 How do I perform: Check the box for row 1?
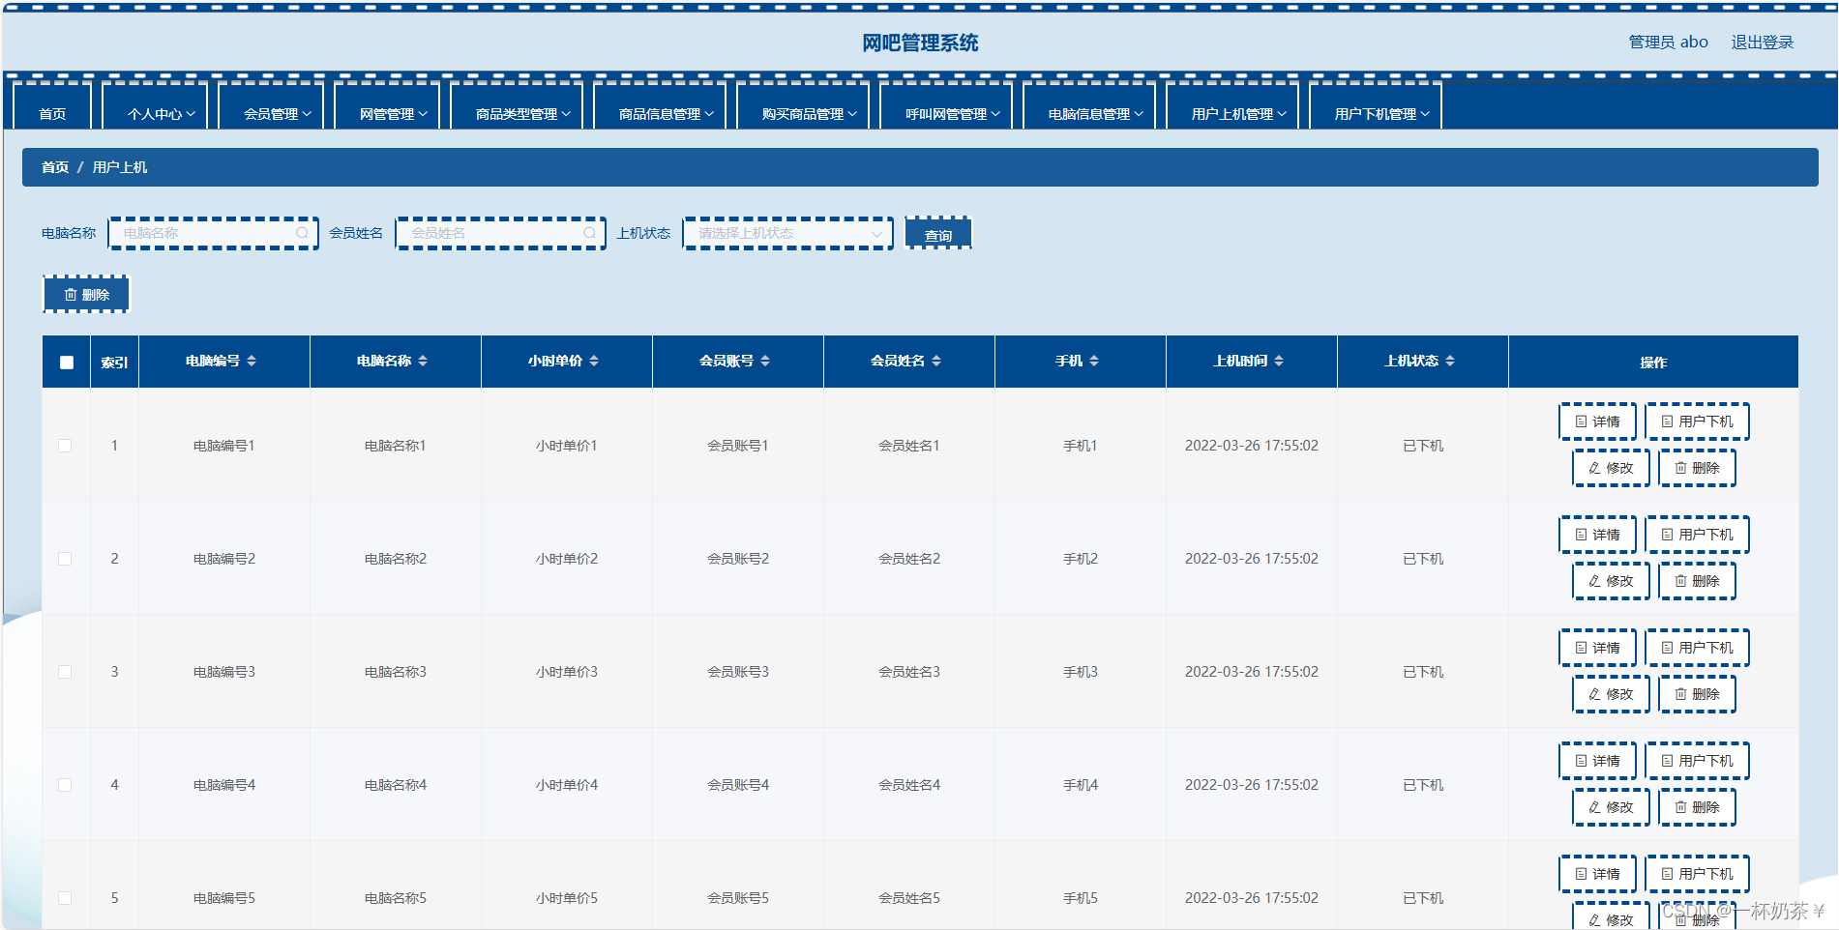(65, 446)
